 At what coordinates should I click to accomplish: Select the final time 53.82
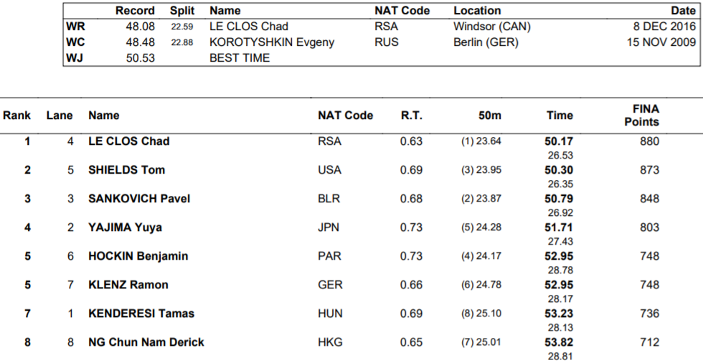(x=559, y=342)
